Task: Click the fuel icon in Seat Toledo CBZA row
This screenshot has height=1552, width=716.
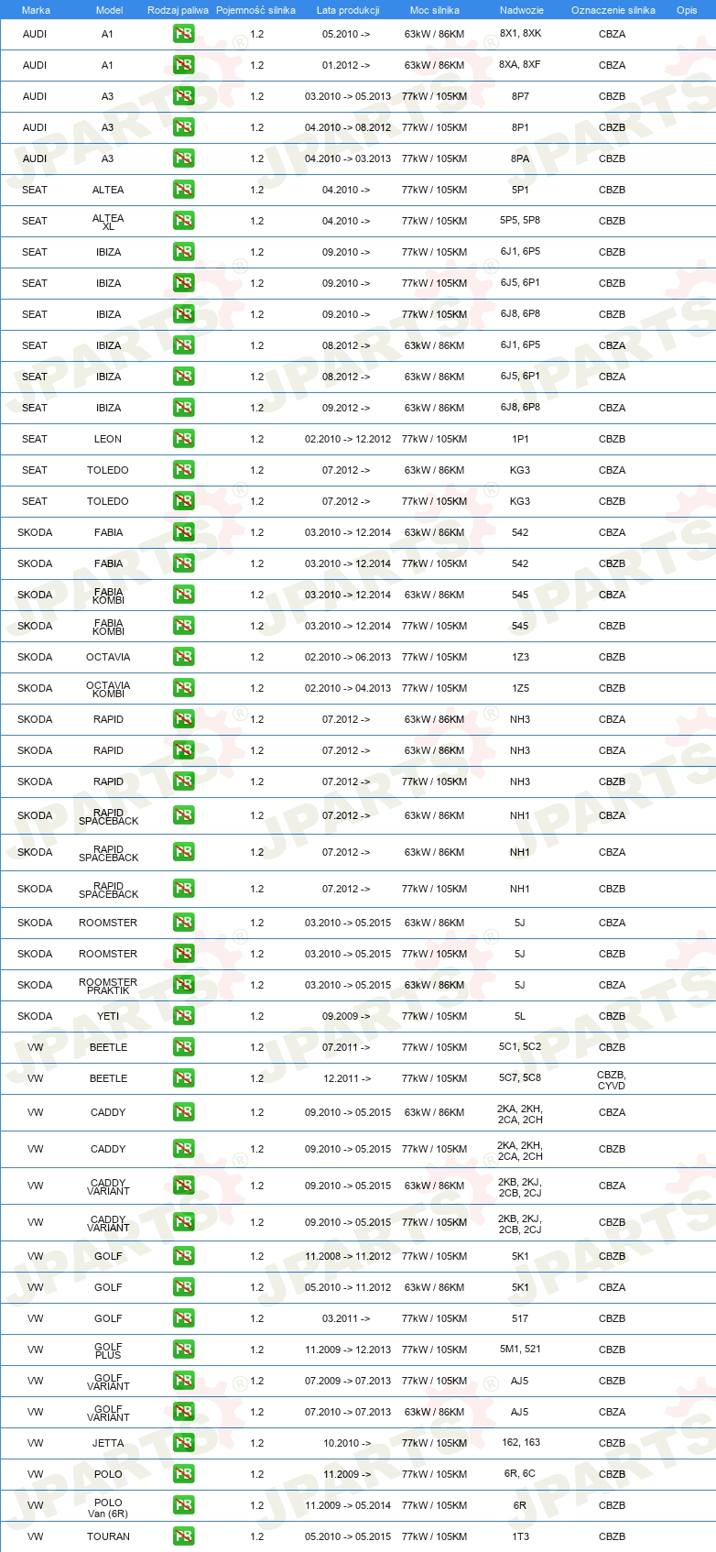Action: click(x=183, y=470)
